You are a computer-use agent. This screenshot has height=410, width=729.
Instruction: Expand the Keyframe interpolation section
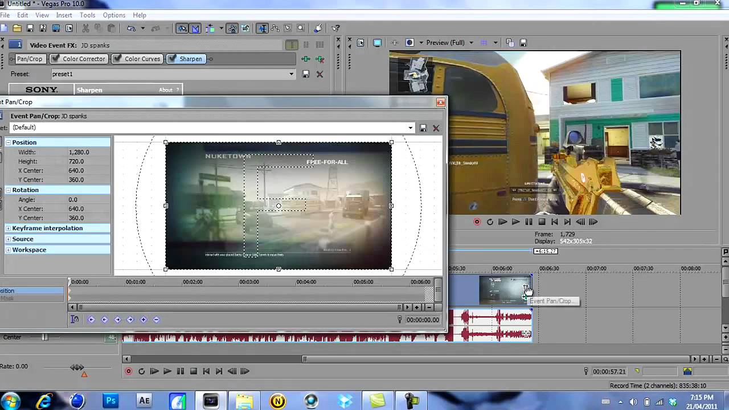coord(9,228)
